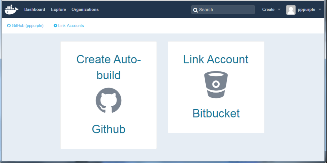Click the Github label on the card
The image size is (327, 163).
(x=109, y=129)
